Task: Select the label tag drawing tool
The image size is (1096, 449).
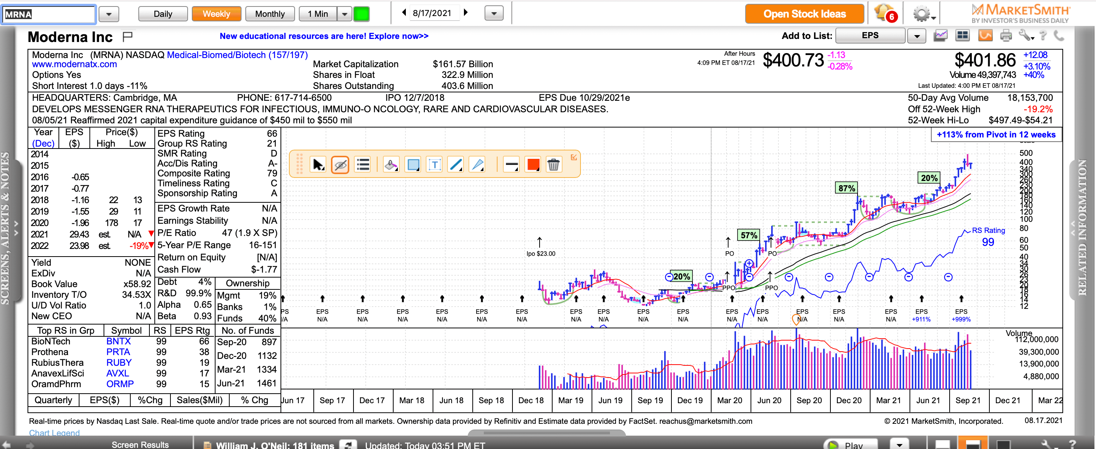Action: tap(391, 164)
